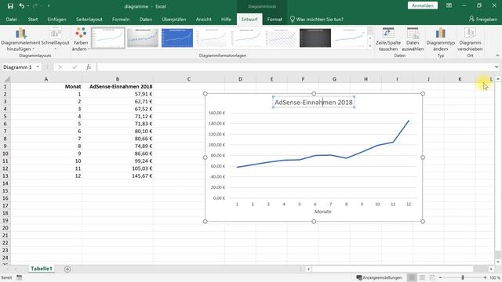Viewport: 502px width, 282px height.
Task: Click zoom out minus button
Action: (x=441, y=277)
